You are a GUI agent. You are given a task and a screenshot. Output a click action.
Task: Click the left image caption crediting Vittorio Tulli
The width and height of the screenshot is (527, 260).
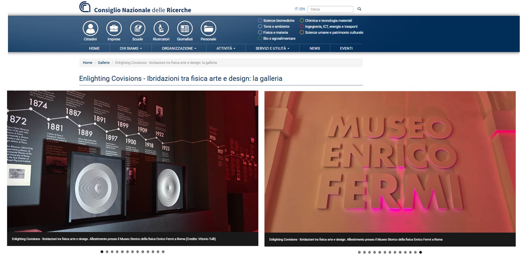114,239
